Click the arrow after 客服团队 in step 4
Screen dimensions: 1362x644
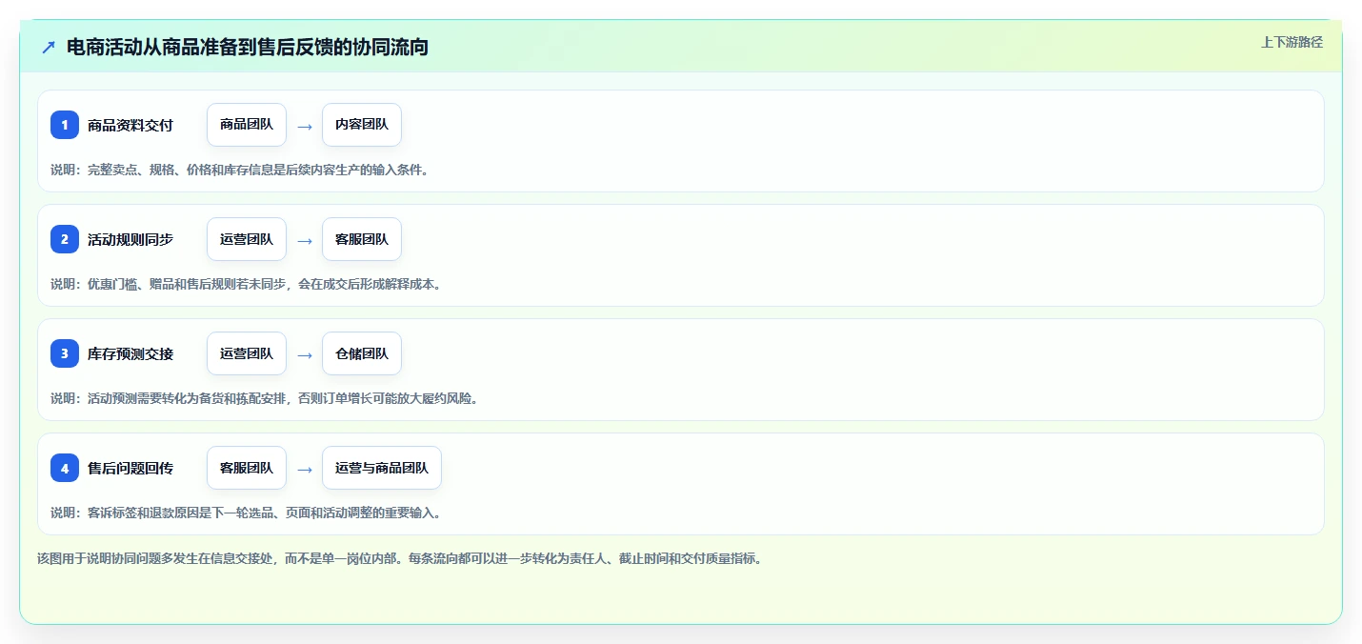[304, 469]
